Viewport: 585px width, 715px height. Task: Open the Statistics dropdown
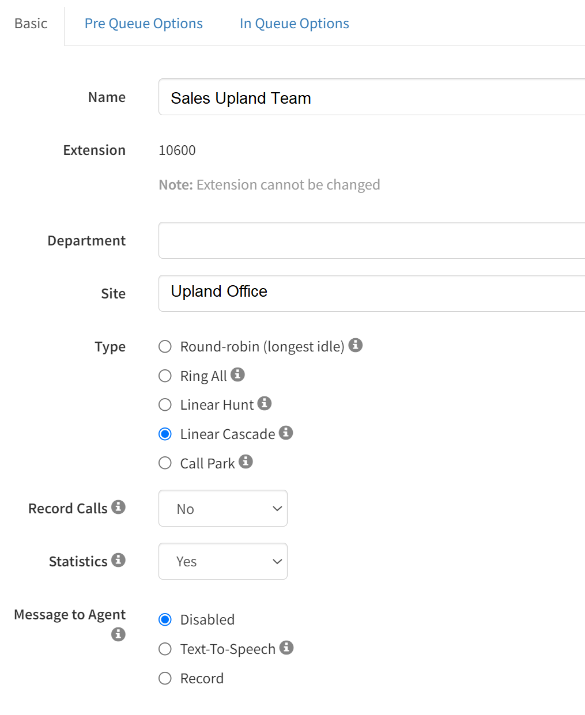click(223, 561)
